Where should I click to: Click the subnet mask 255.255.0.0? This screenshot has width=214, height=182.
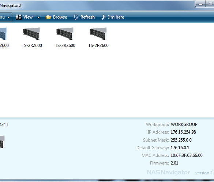tap(181, 140)
